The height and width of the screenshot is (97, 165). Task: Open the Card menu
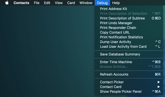[71, 3]
